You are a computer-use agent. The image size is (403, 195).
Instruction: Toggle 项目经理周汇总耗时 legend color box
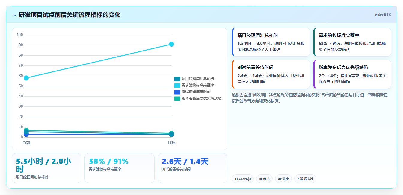[x=177, y=79]
